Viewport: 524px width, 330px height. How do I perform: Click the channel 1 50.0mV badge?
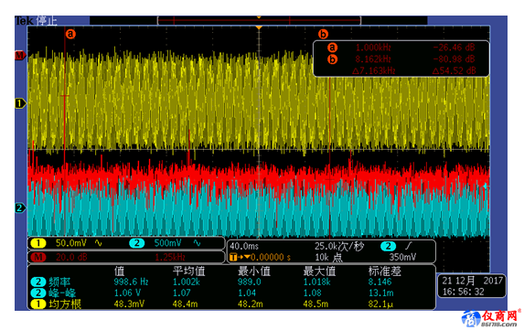coord(38,243)
